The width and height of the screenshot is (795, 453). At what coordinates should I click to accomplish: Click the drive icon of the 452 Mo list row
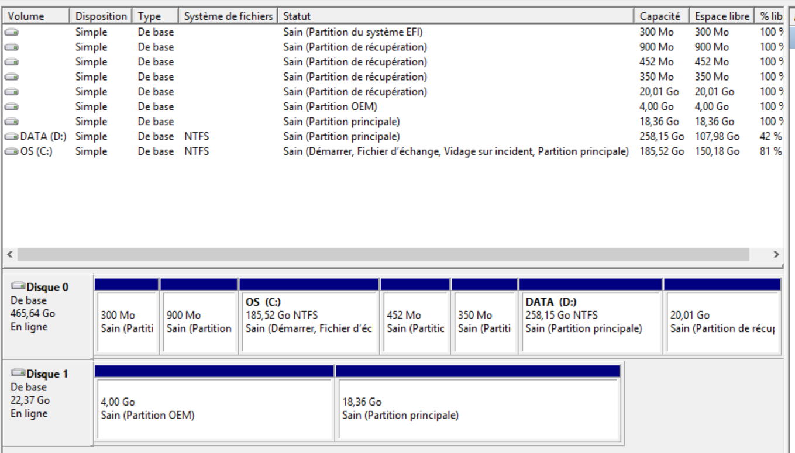tap(12, 62)
